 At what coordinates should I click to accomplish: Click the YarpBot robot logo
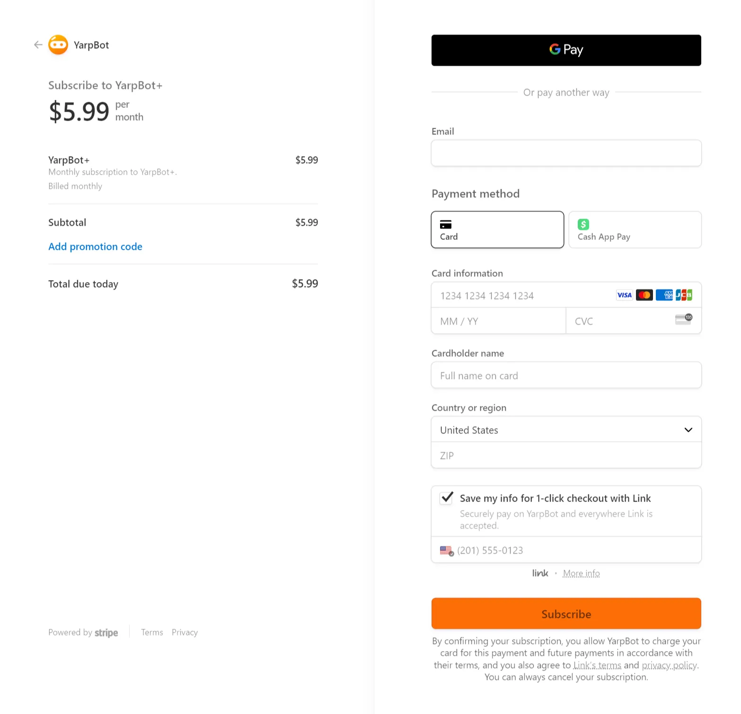click(58, 44)
